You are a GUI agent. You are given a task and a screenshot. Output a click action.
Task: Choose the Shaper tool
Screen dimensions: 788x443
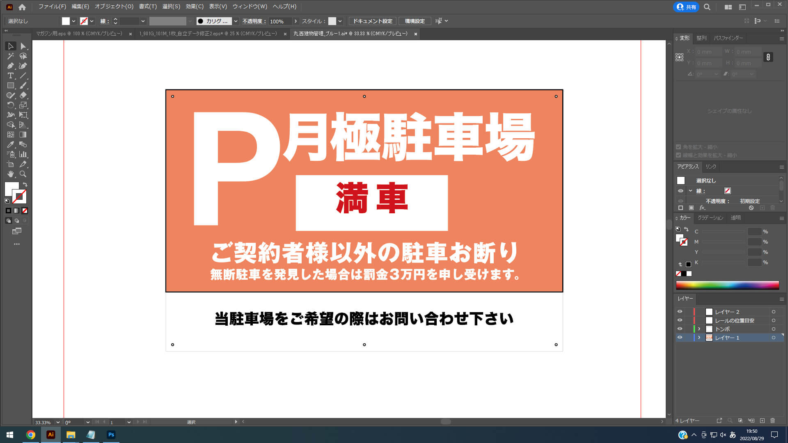pyautogui.click(x=11, y=96)
